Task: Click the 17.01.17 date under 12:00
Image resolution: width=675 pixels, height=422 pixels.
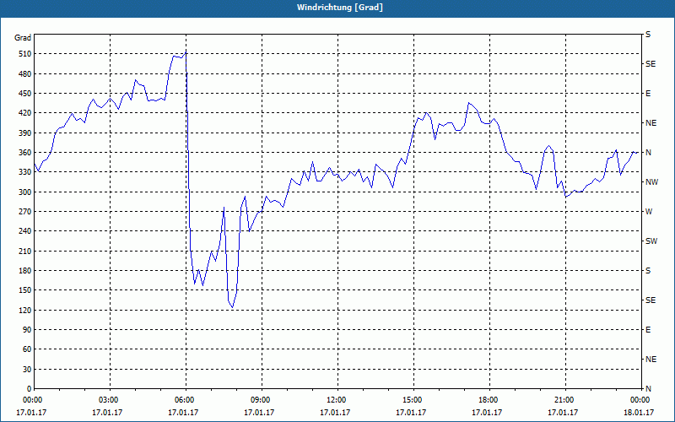Action: [x=334, y=412]
